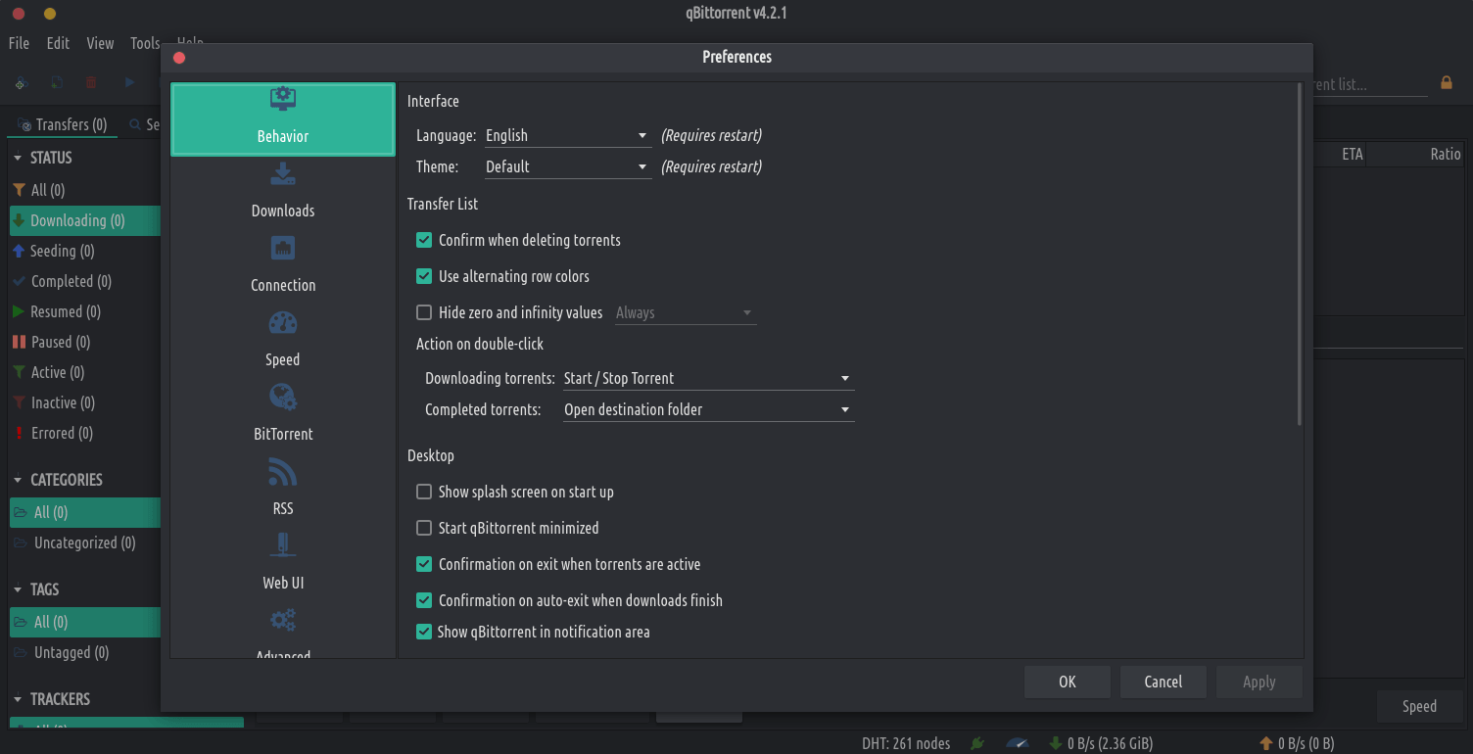Click the alternative speed limits status icon

point(1018,743)
